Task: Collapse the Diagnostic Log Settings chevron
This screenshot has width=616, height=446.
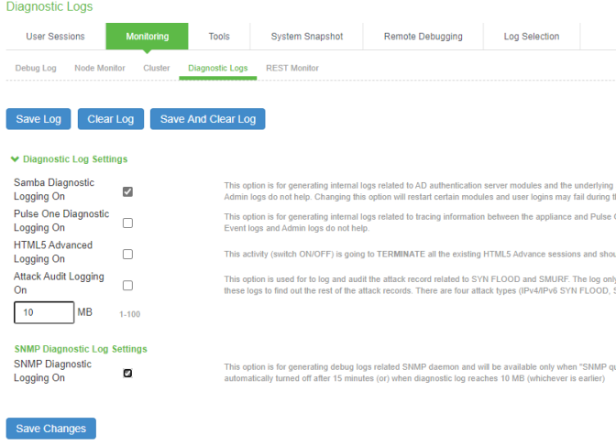Action: point(15,159)
